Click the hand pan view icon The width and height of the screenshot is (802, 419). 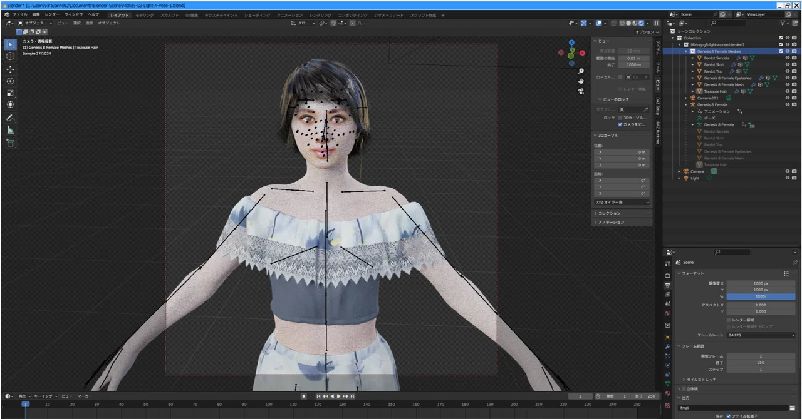click(x=581, y=81)
